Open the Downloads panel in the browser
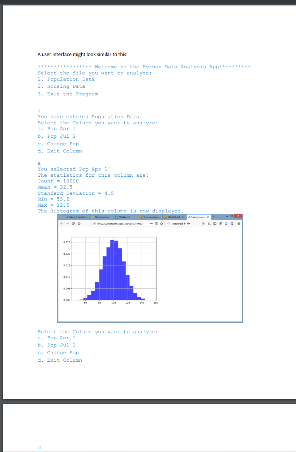296x452 pixels. click(x=203, y=223)
